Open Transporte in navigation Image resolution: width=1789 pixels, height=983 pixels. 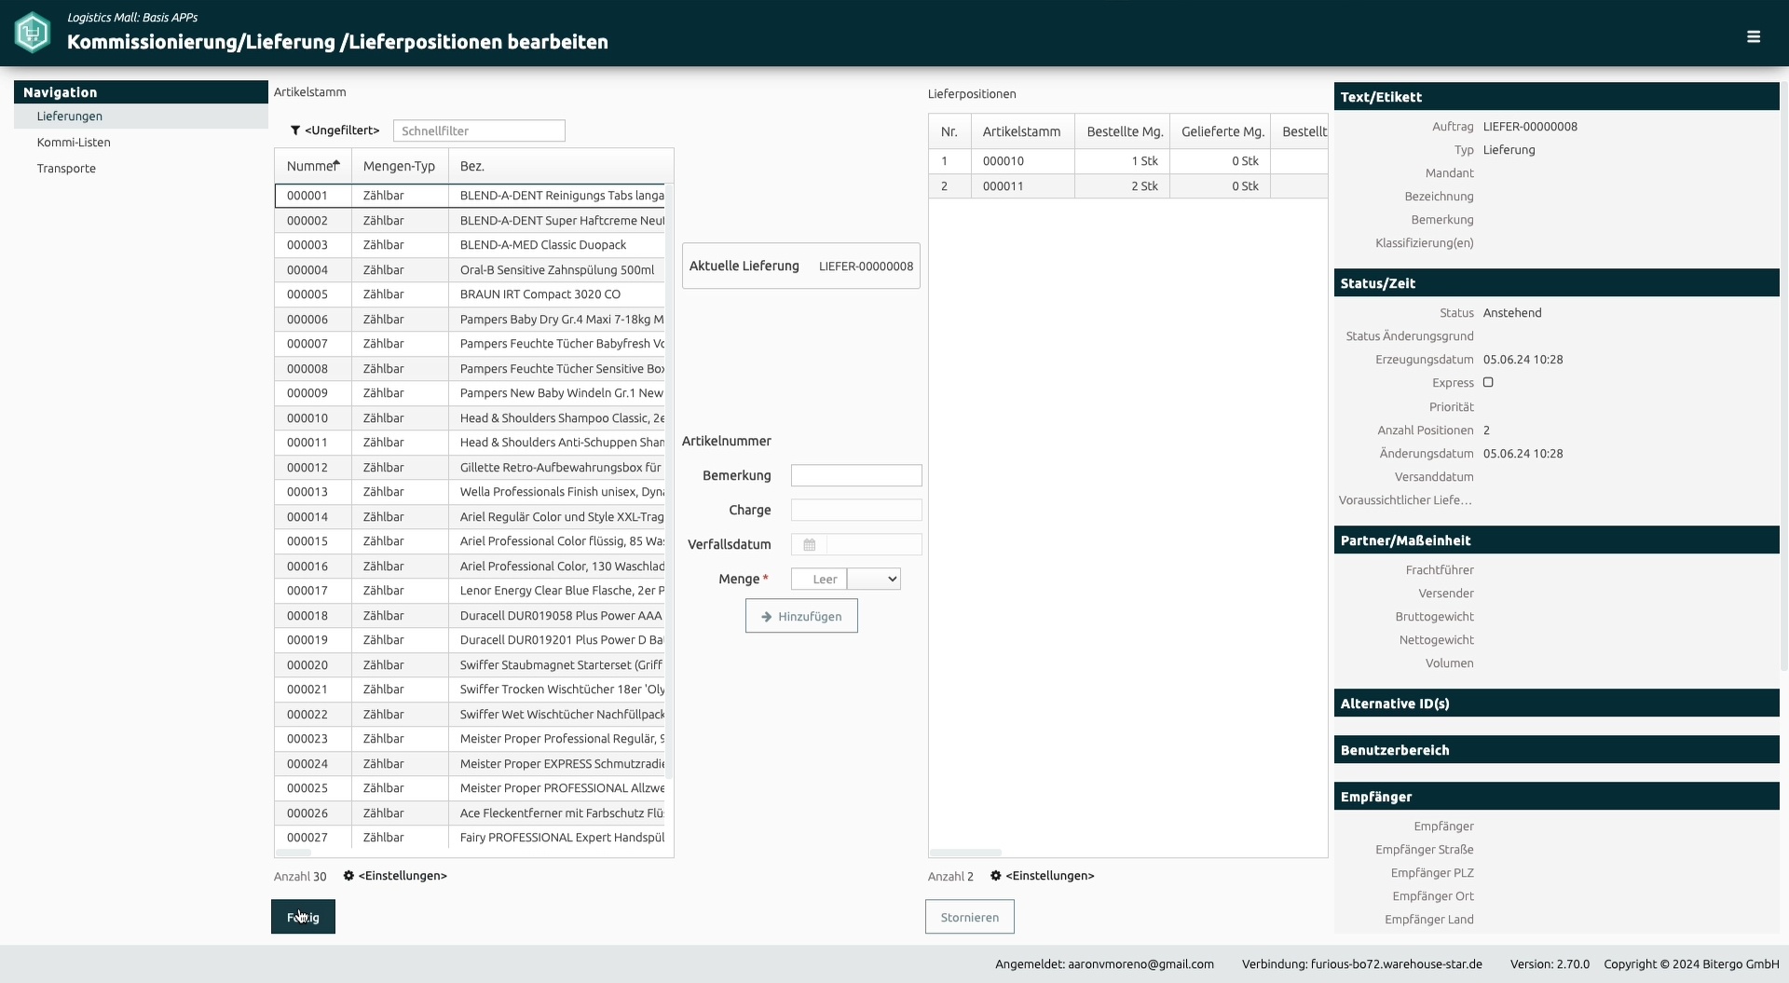[66, 169]
